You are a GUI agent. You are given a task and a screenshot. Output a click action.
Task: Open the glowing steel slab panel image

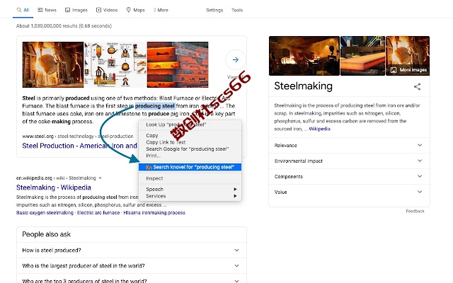point(362,56)
